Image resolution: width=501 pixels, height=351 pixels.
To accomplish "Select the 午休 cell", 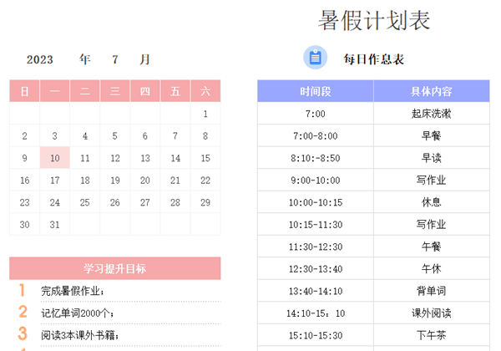I will (x=432, y=269).
